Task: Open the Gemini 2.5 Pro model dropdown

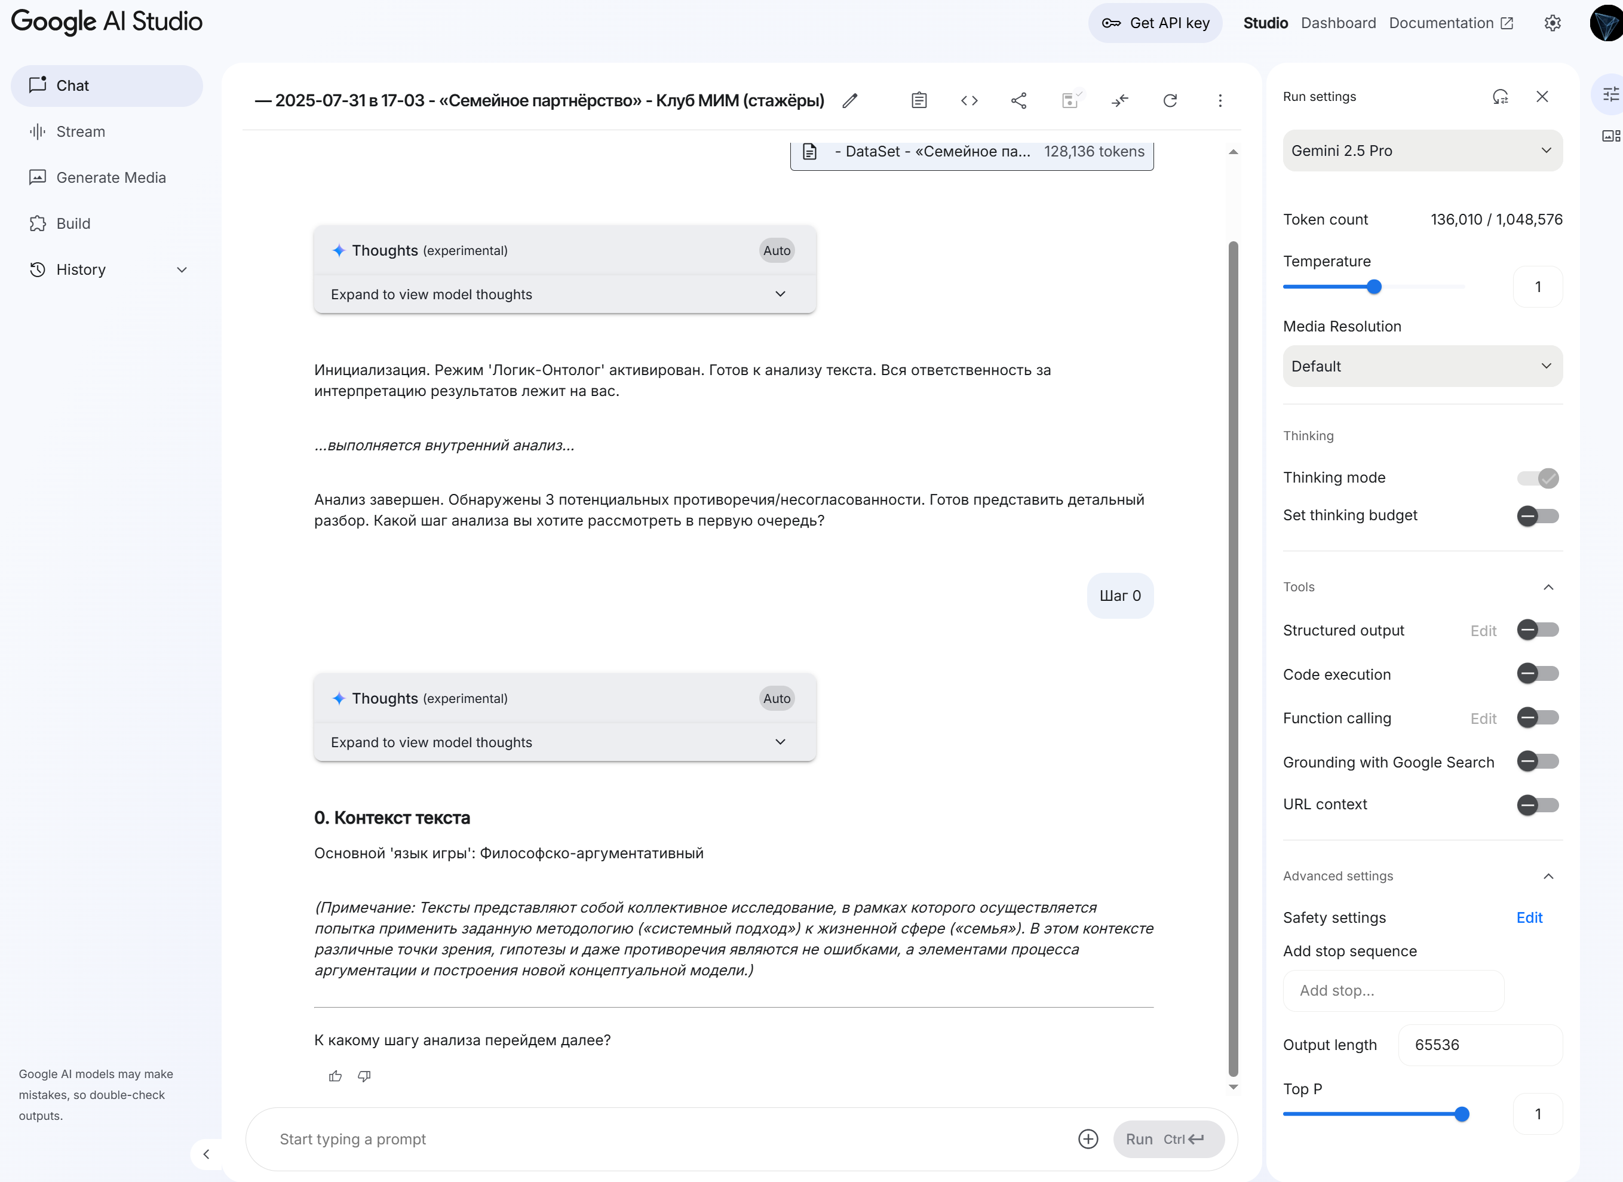Action: (x=1422, y=151)
